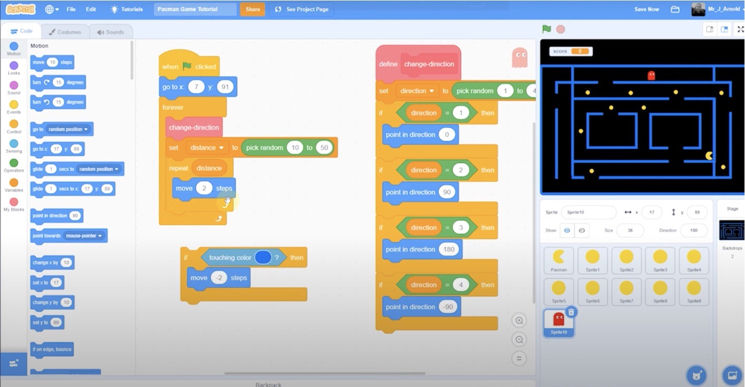
Task: Switch to small stage layout
Action: 710,29
